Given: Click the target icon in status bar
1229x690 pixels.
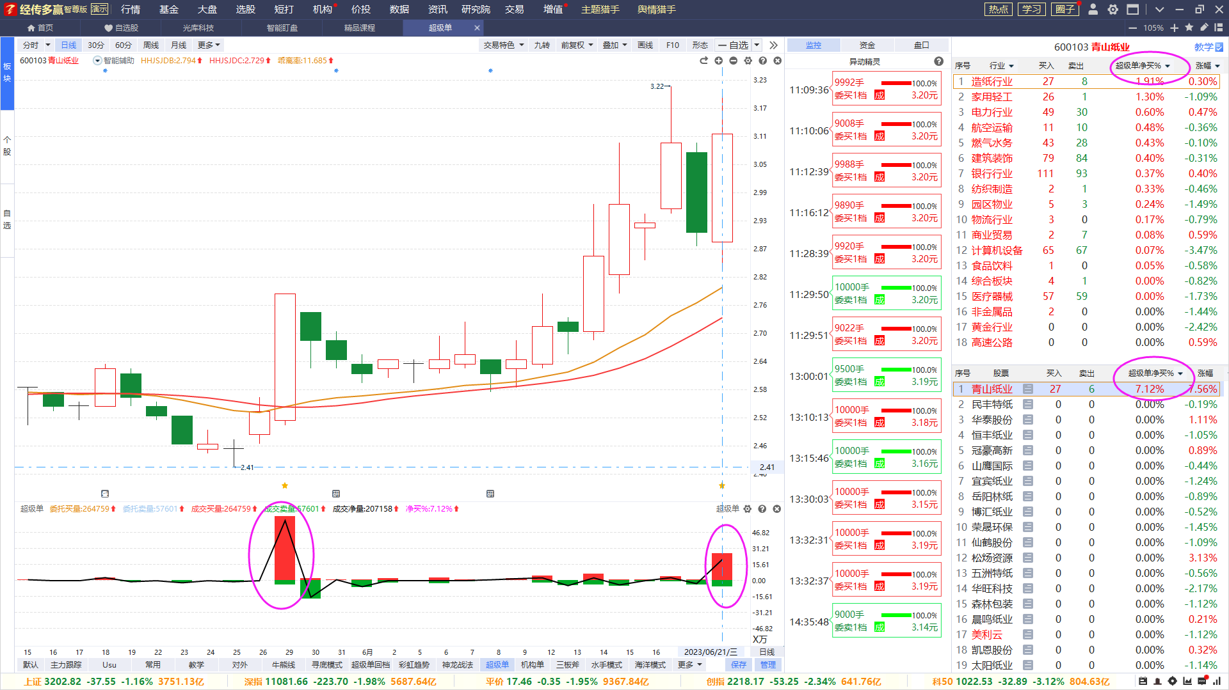Looking at the screenshot, I should 1173,682.
